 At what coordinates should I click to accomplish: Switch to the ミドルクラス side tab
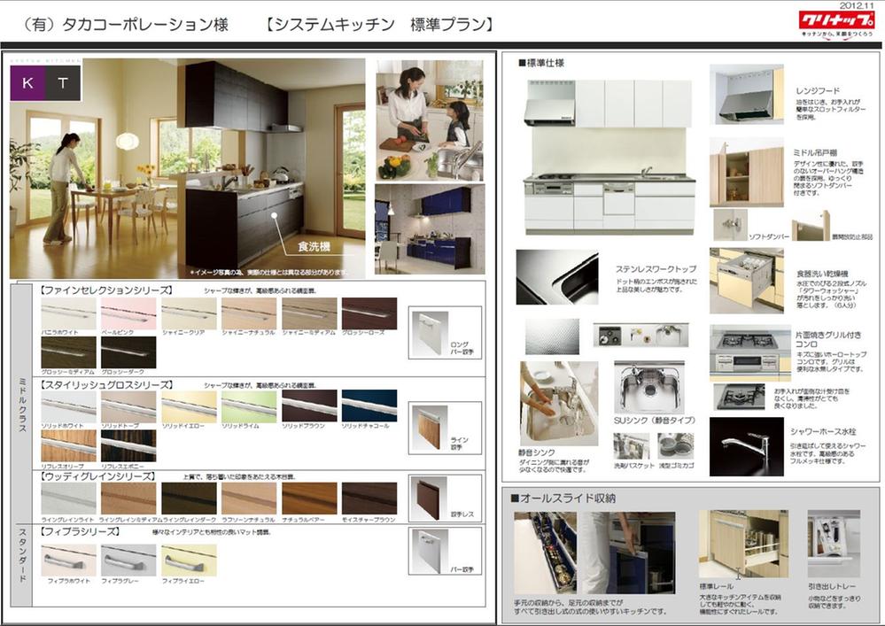pos(19,403)
